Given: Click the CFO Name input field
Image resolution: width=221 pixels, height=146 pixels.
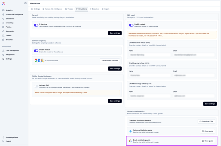Looking at the screenshot, I should [150, 75].
